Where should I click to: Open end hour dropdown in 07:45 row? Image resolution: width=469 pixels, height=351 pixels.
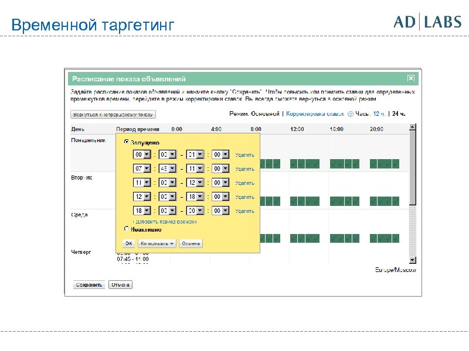[x=195, y=168]
